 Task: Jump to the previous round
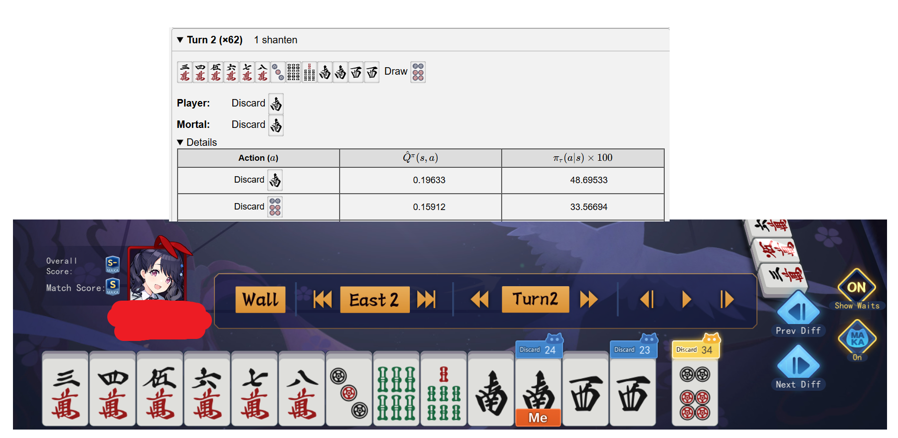tap(323, 300)
